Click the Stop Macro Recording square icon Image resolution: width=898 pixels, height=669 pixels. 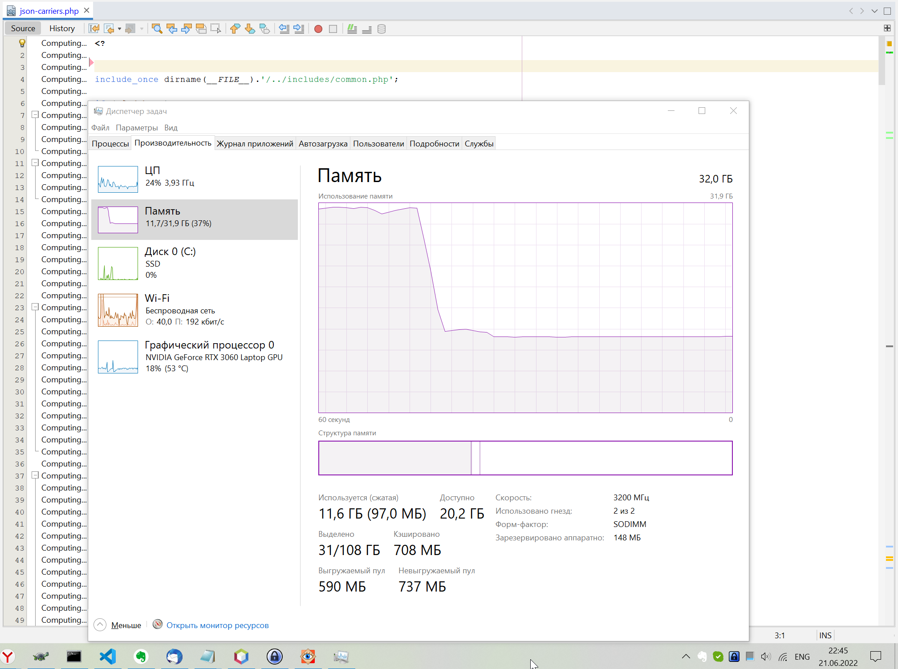(333, 29)
